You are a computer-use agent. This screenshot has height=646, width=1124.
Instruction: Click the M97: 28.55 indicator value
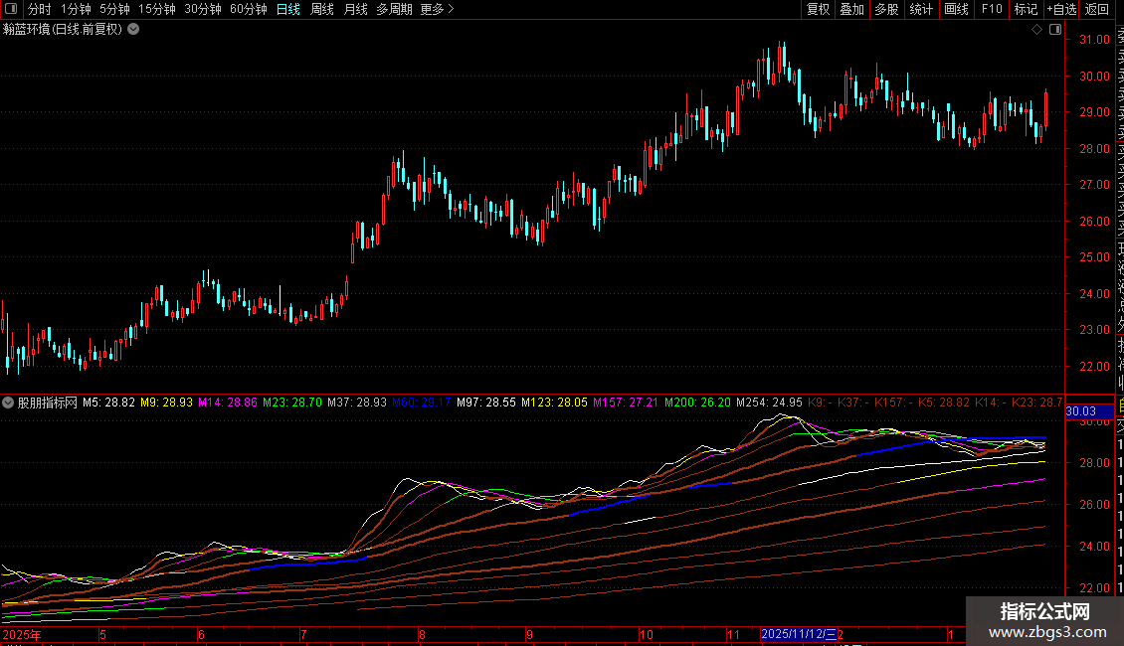[486, 403]
